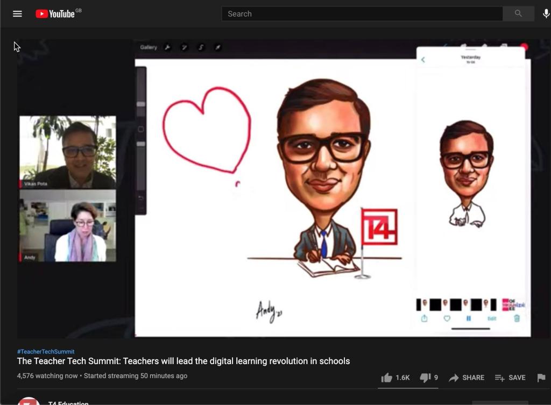This screenshot has height=405, width=551.
Task: Open the magic wand Adjustments menu
Action: pyautogui.click(x=184, y=47)
